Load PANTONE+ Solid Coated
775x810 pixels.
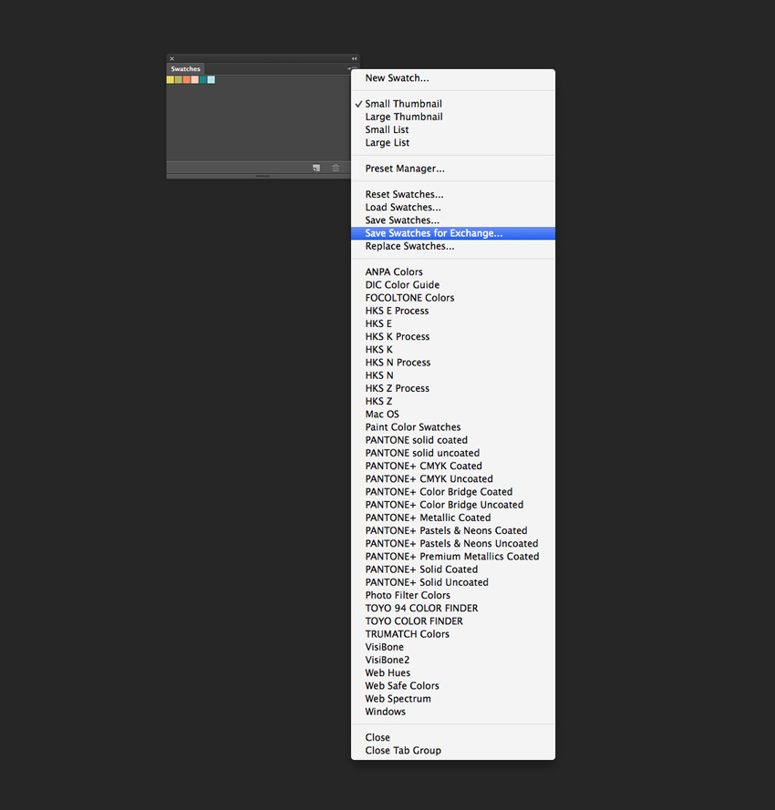[x=453, y=569]
